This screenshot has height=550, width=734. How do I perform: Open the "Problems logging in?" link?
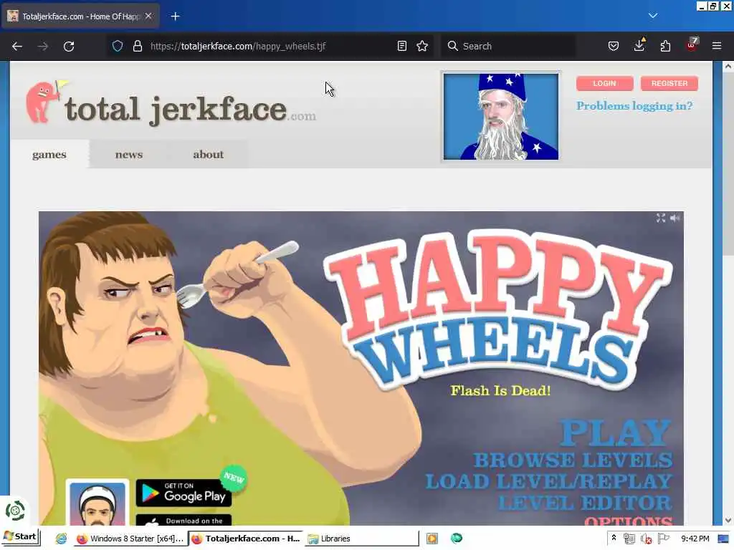(634, 106)
